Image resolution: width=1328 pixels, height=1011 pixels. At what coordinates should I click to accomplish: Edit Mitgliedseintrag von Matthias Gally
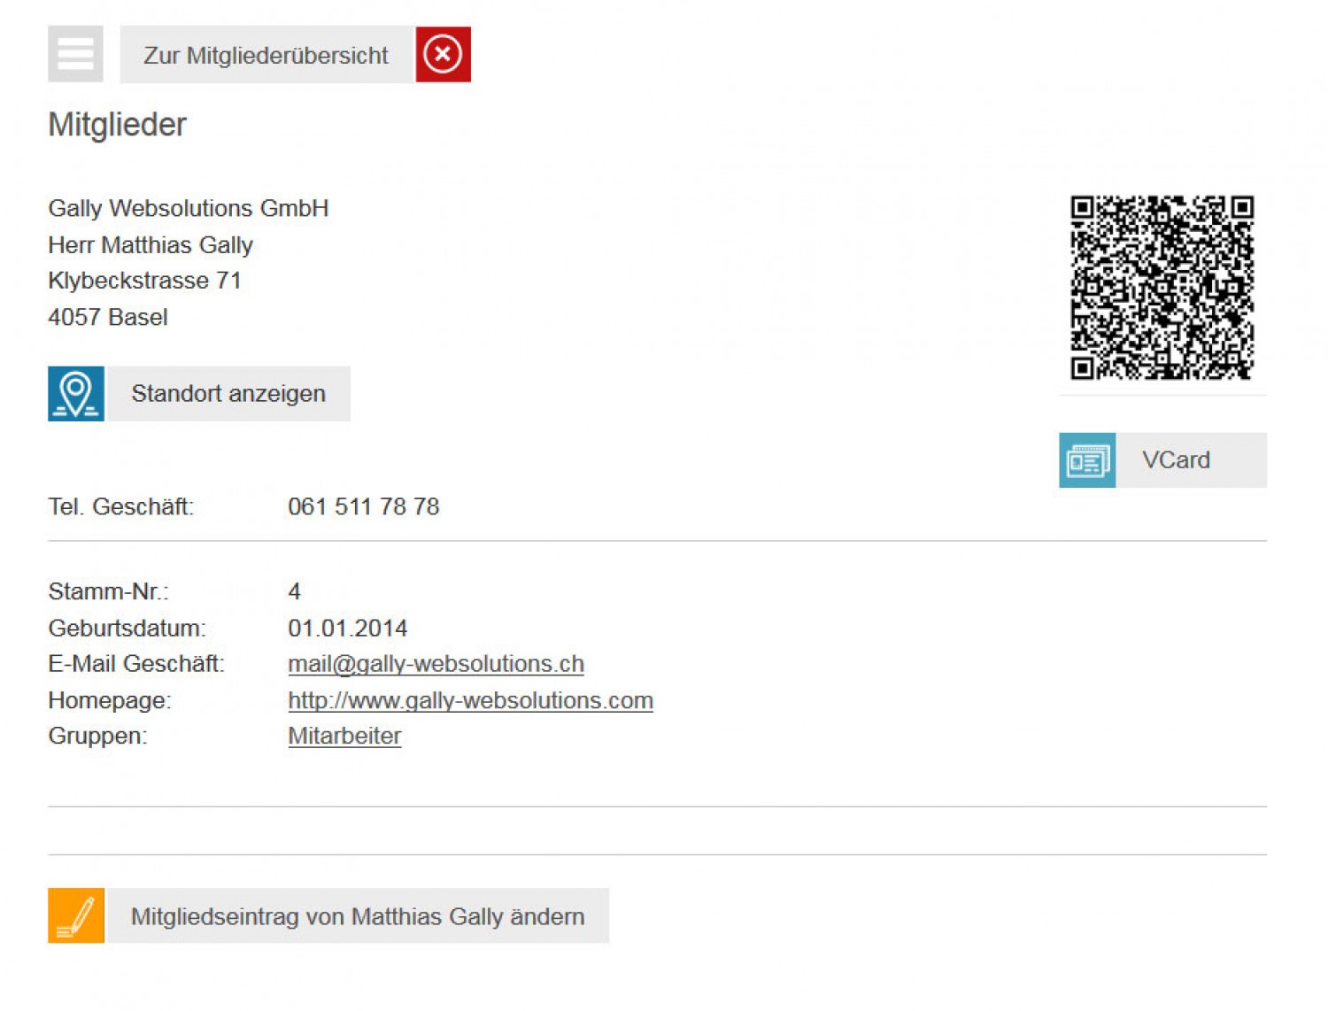(x=358, y=916)
